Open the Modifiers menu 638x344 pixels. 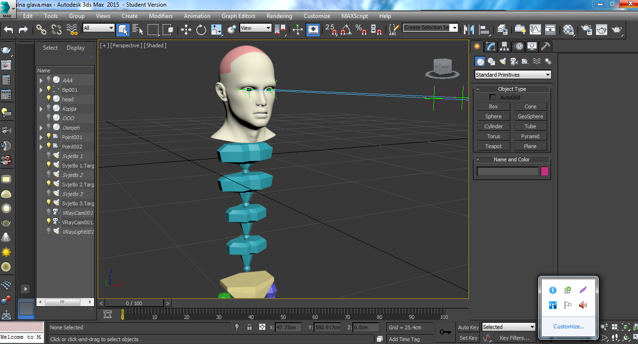pyautogui.click(x=161, y=16)
